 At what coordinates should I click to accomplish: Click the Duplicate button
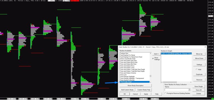click(199, 75)
